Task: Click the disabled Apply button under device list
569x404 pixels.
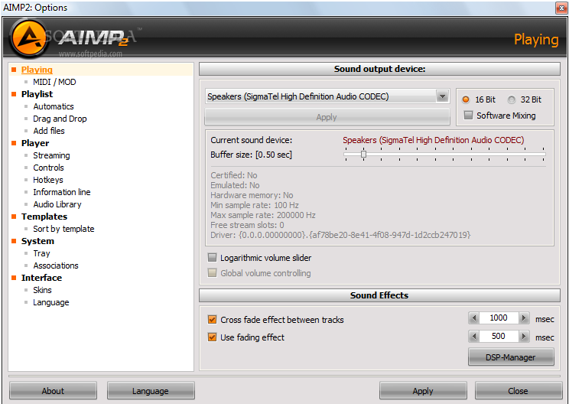Action: [x=327, y=117]
